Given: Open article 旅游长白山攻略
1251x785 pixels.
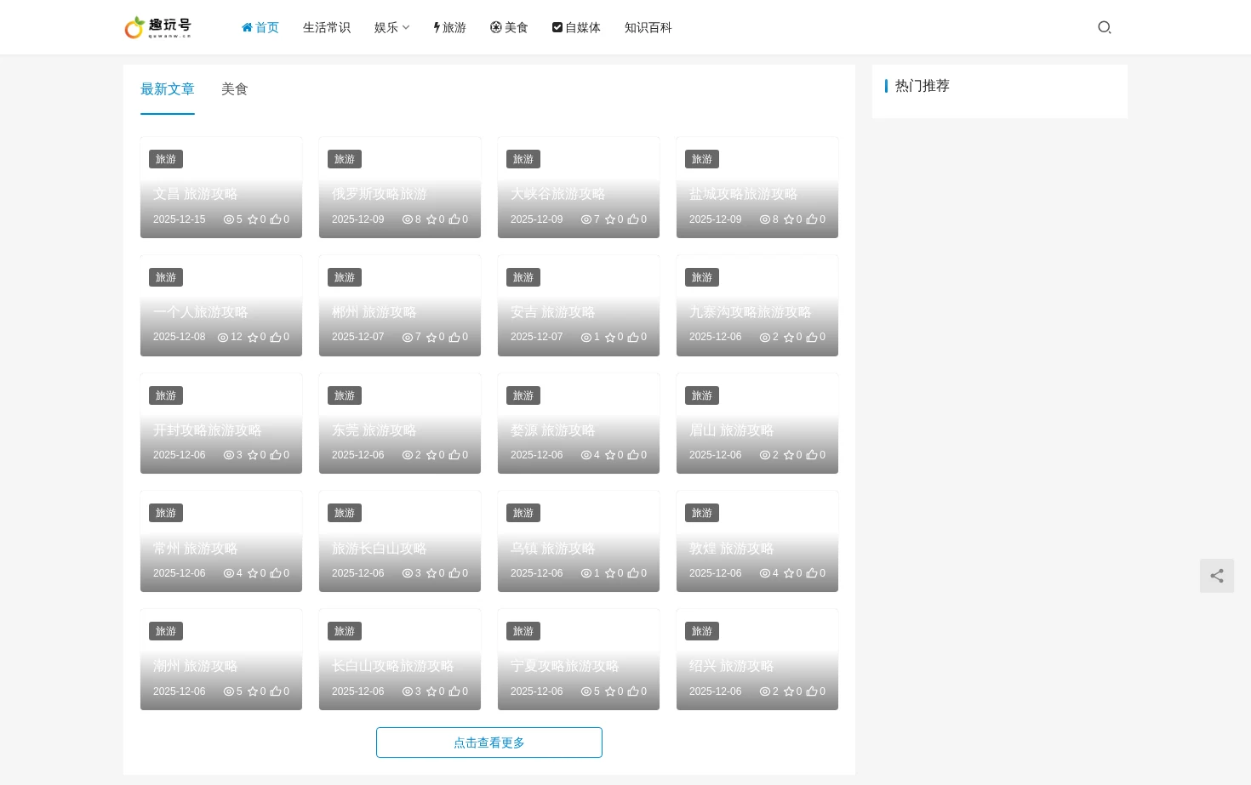Looking at the screenshot, I should (x=380, y=549).
